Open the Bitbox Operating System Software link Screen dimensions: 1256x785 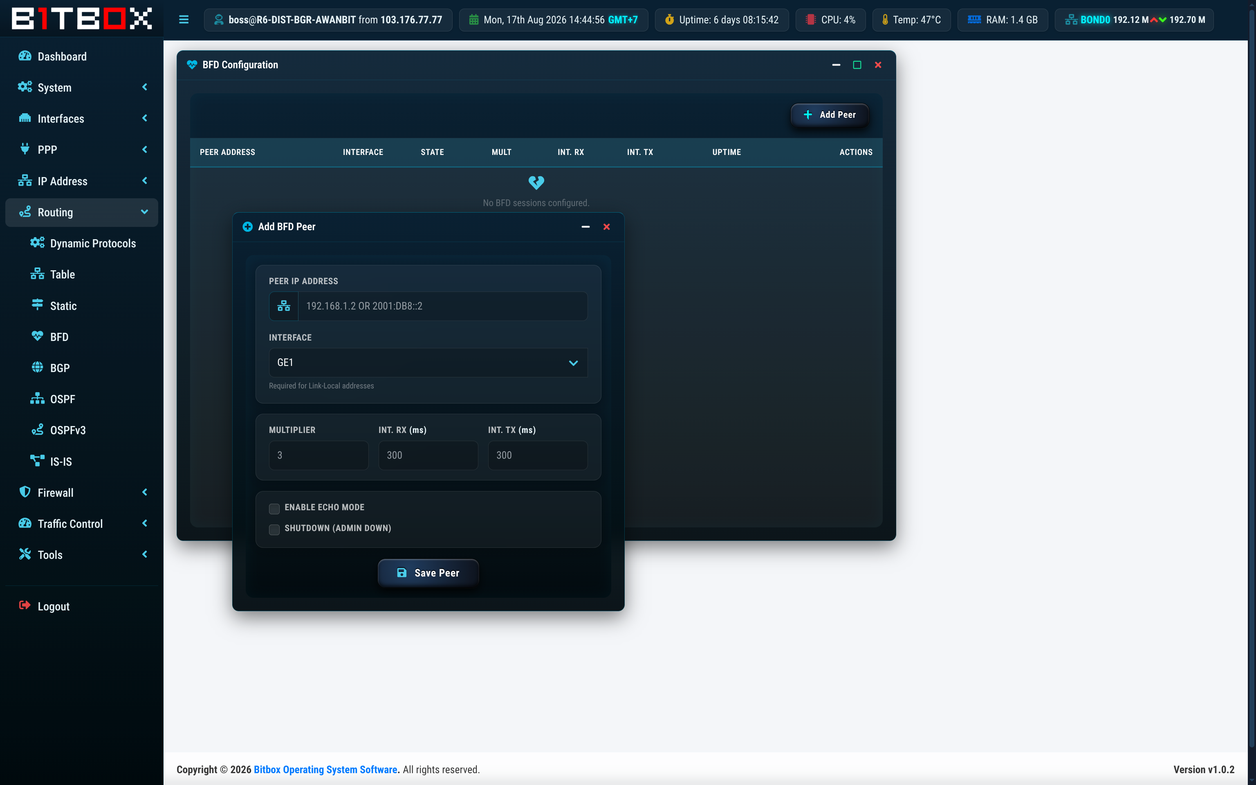[x=325, y=769]
